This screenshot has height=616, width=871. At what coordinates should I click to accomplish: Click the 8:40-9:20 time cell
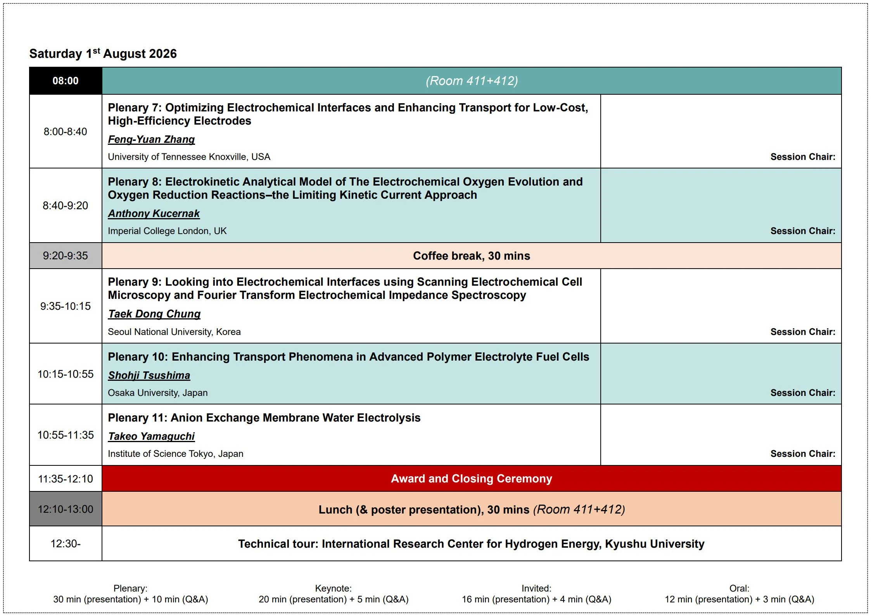66,205
